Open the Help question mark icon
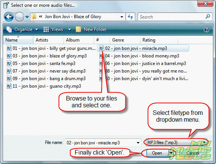The image size is (216, 164). pos(207,29)
